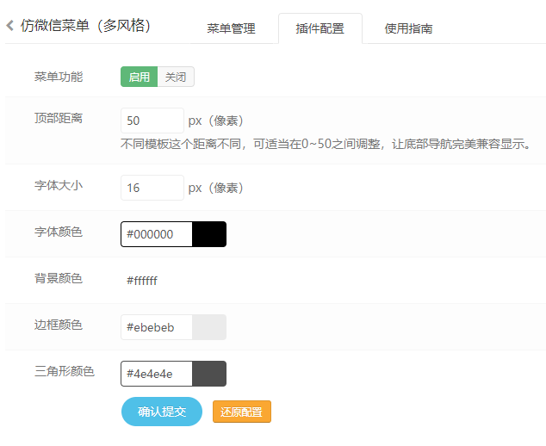546x446 pixels.
Task: Open the light gray 边框颜色 swatch
Action: (209, 327)
